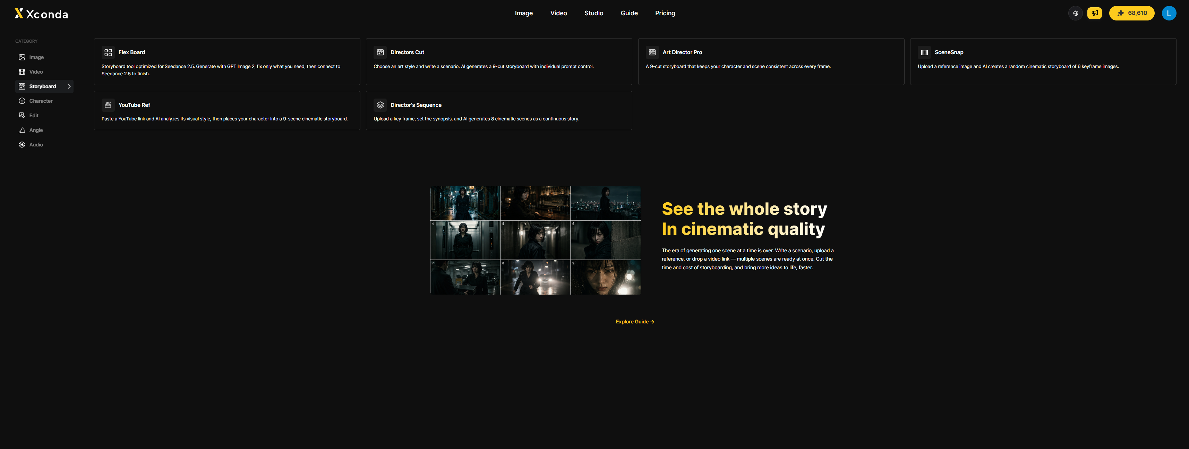Open the credits balance 68,610 button
This screenshot has height=449, width=1189.
1132,13
